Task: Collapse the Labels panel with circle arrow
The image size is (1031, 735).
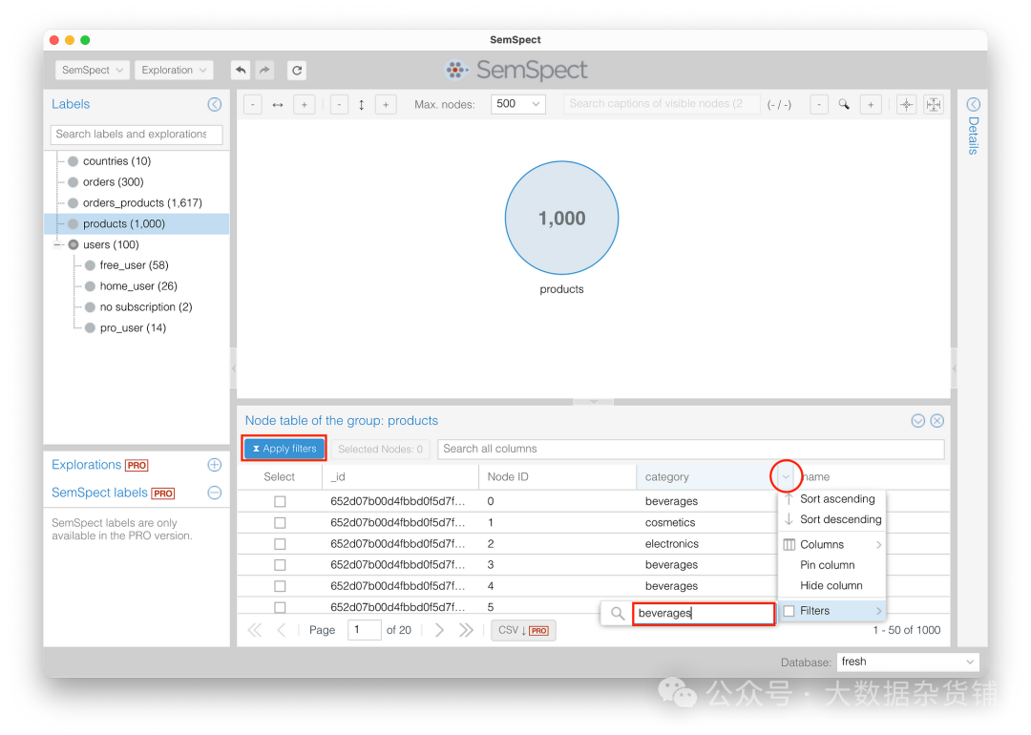Action: [215, 105]
